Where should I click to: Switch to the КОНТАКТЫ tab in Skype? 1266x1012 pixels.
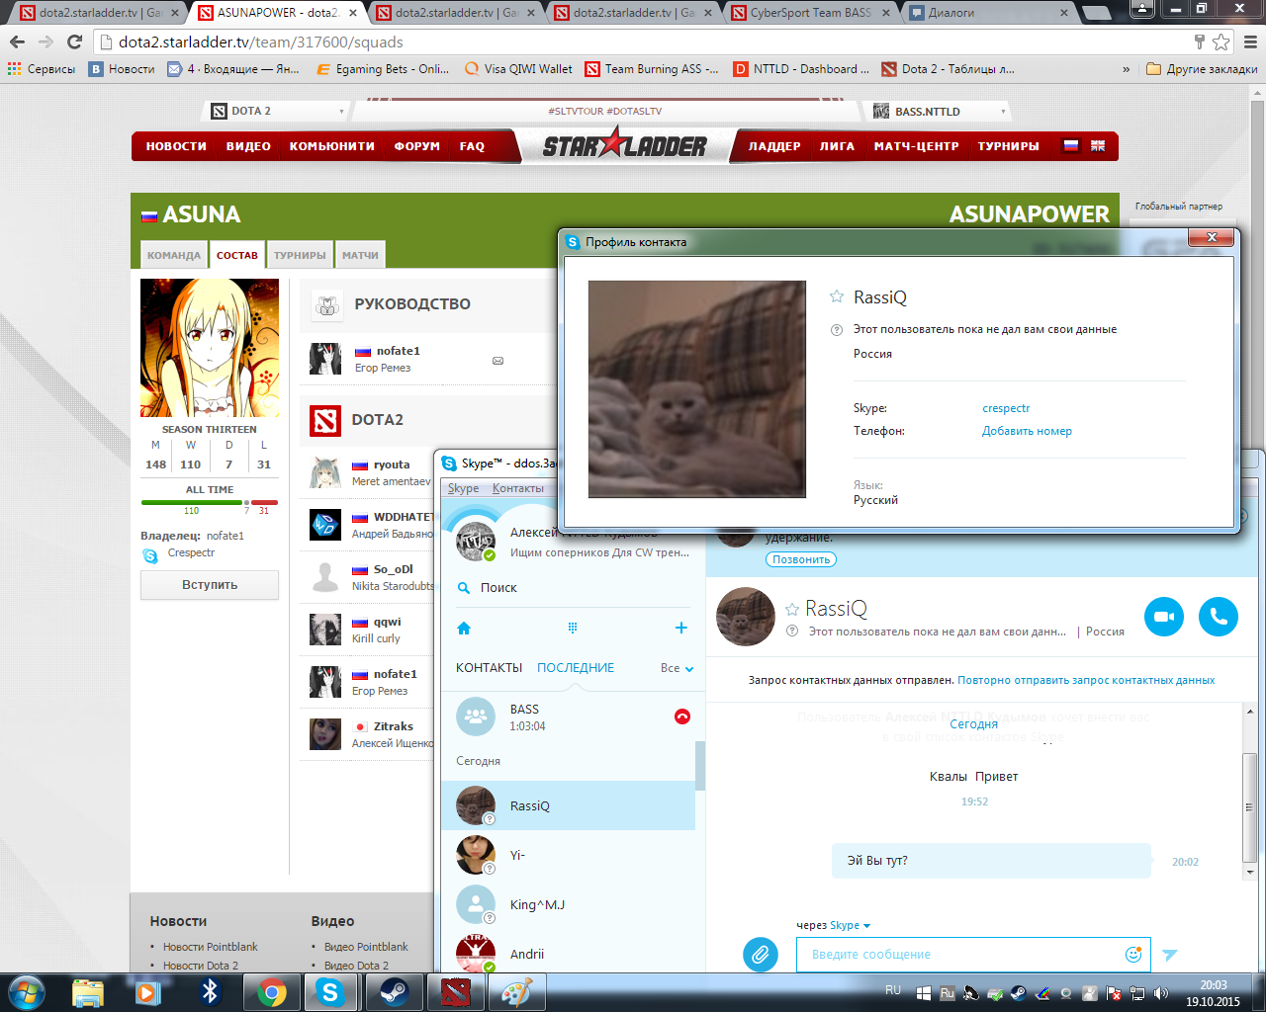(x=489, y=668)
